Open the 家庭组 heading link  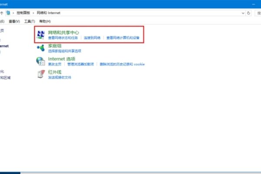55,46
